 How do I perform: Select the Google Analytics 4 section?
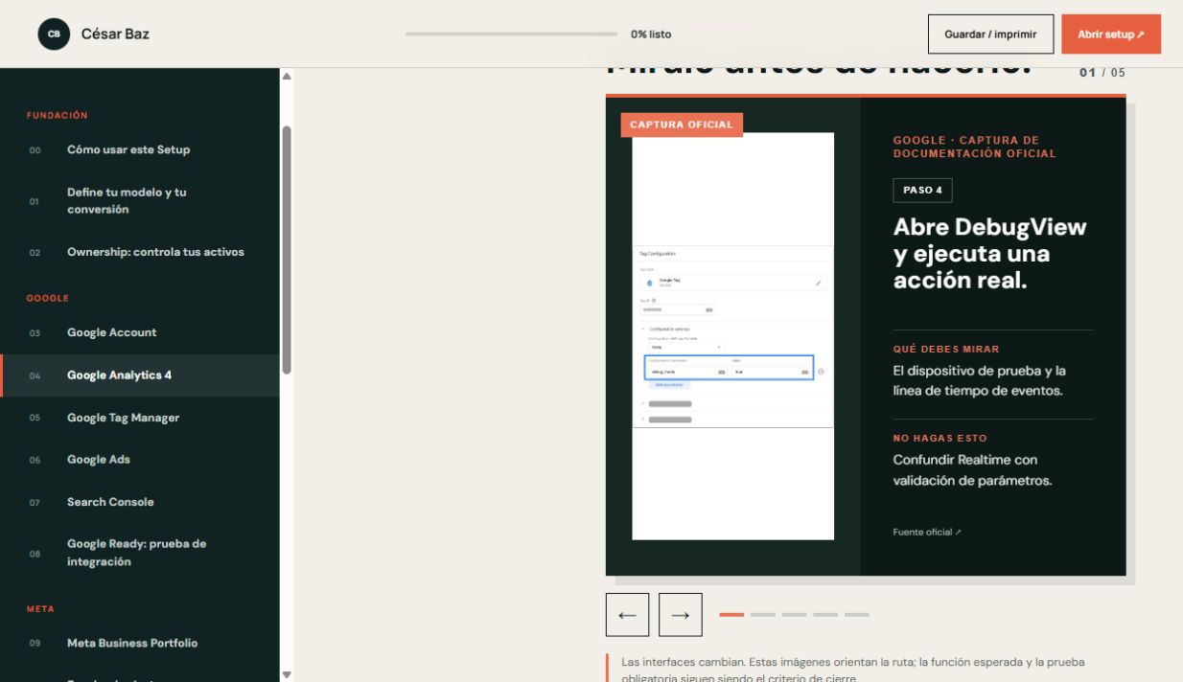point(140,375)
